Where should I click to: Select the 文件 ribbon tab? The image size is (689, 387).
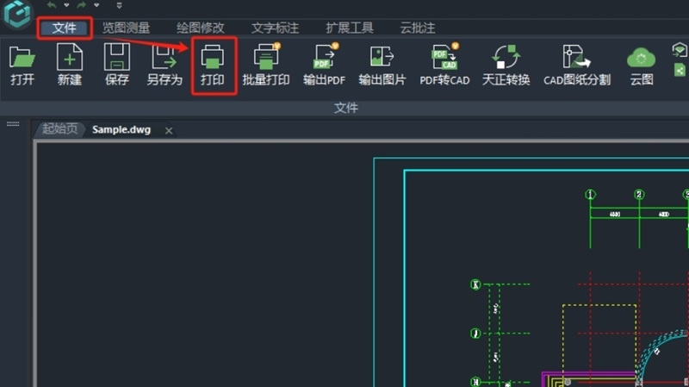click(x=64, y=28)
